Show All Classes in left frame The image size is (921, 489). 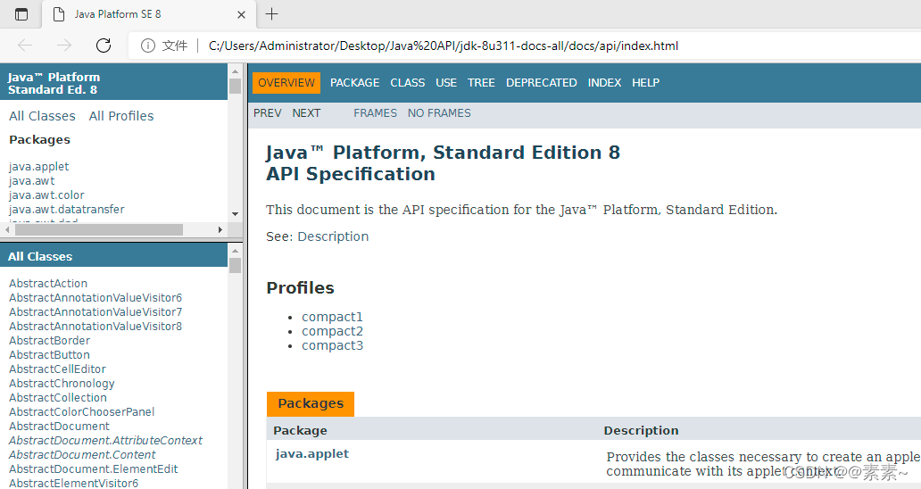[x=42, y=116]
